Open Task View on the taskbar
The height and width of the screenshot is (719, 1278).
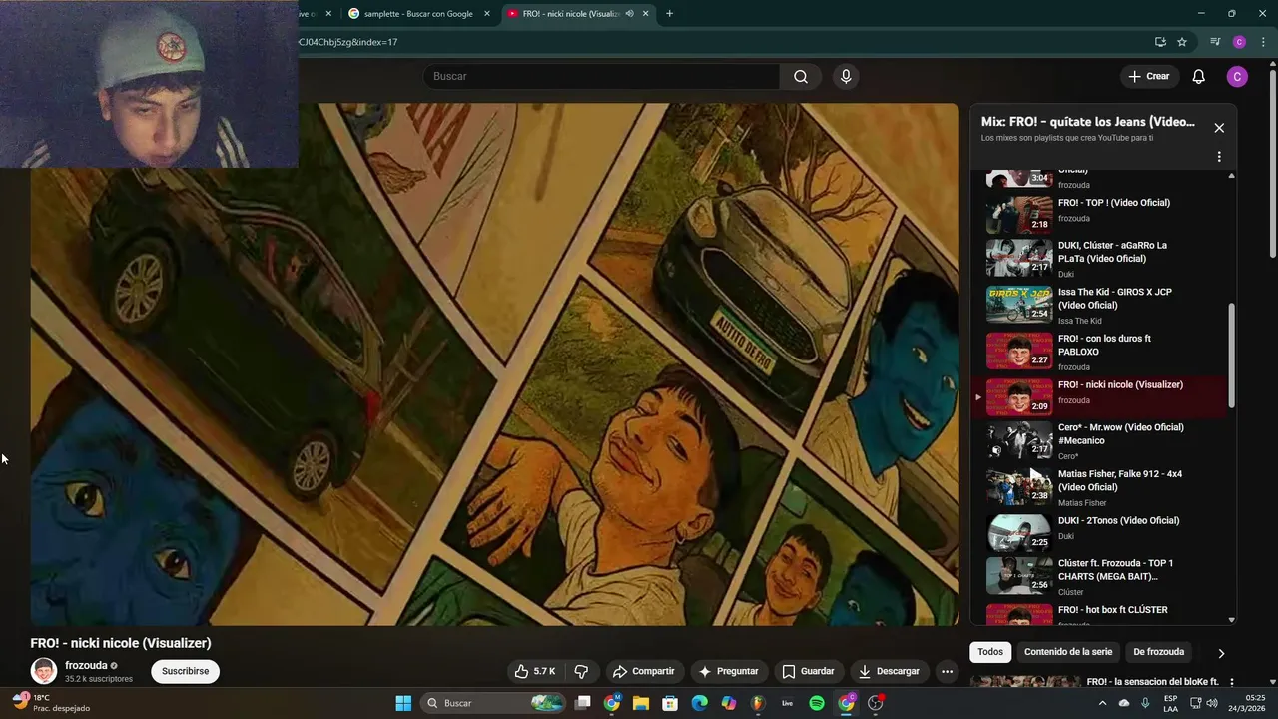[x=583, y=703]
